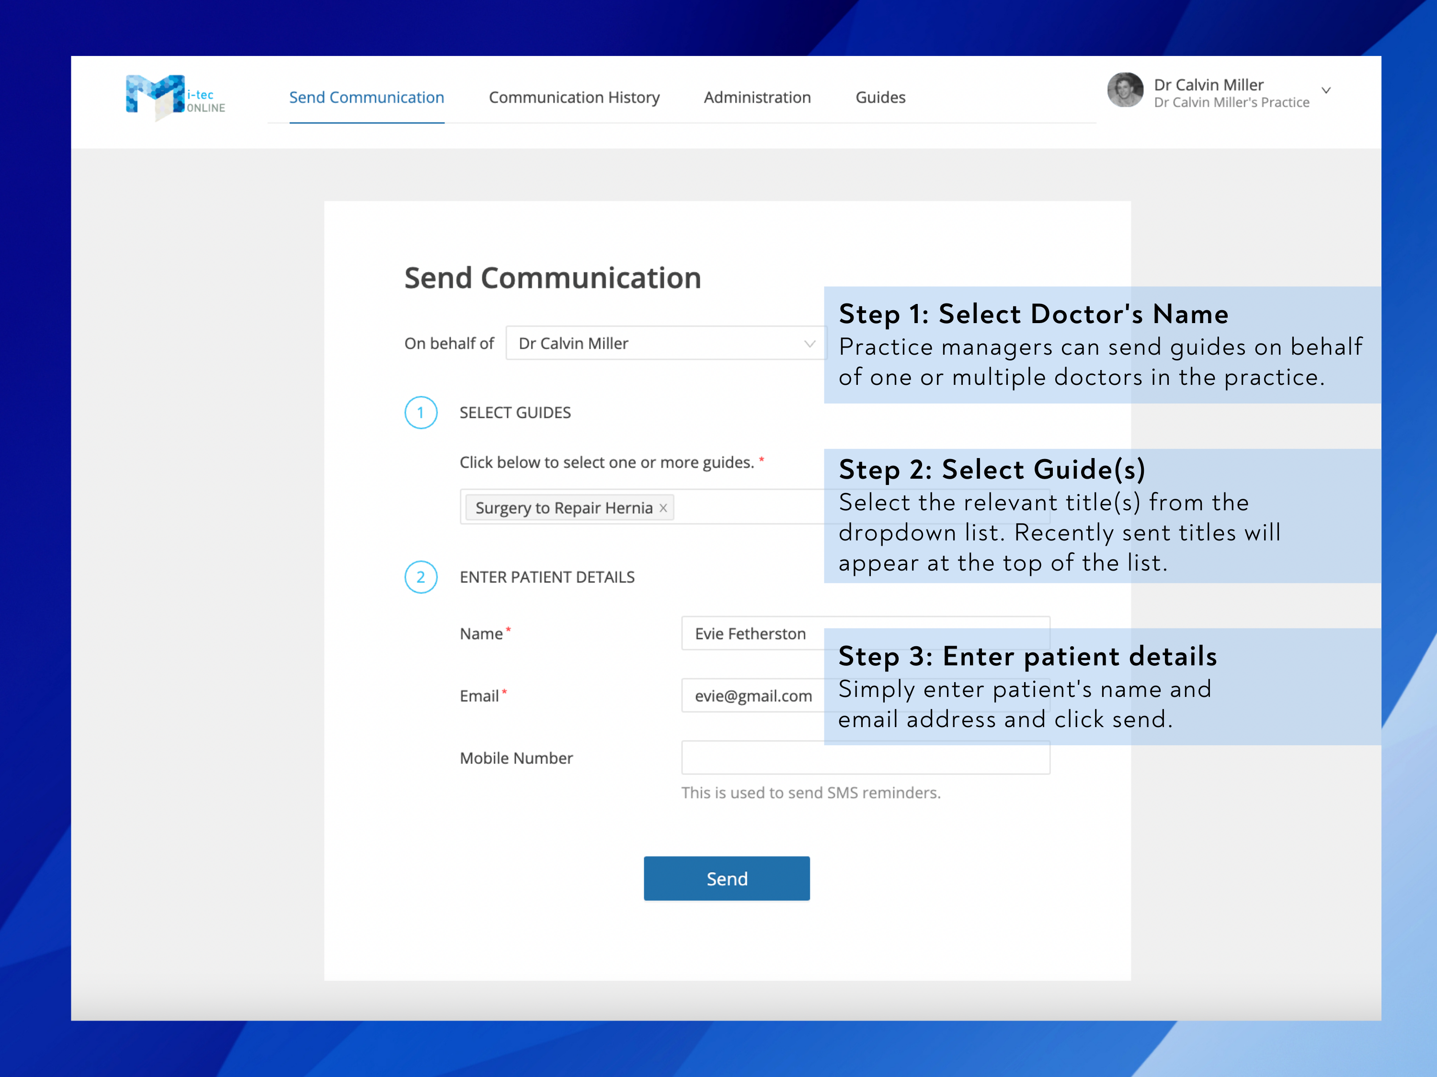Open the On behalf of dropdown
1437x1077 pixels.
point(666,343)
